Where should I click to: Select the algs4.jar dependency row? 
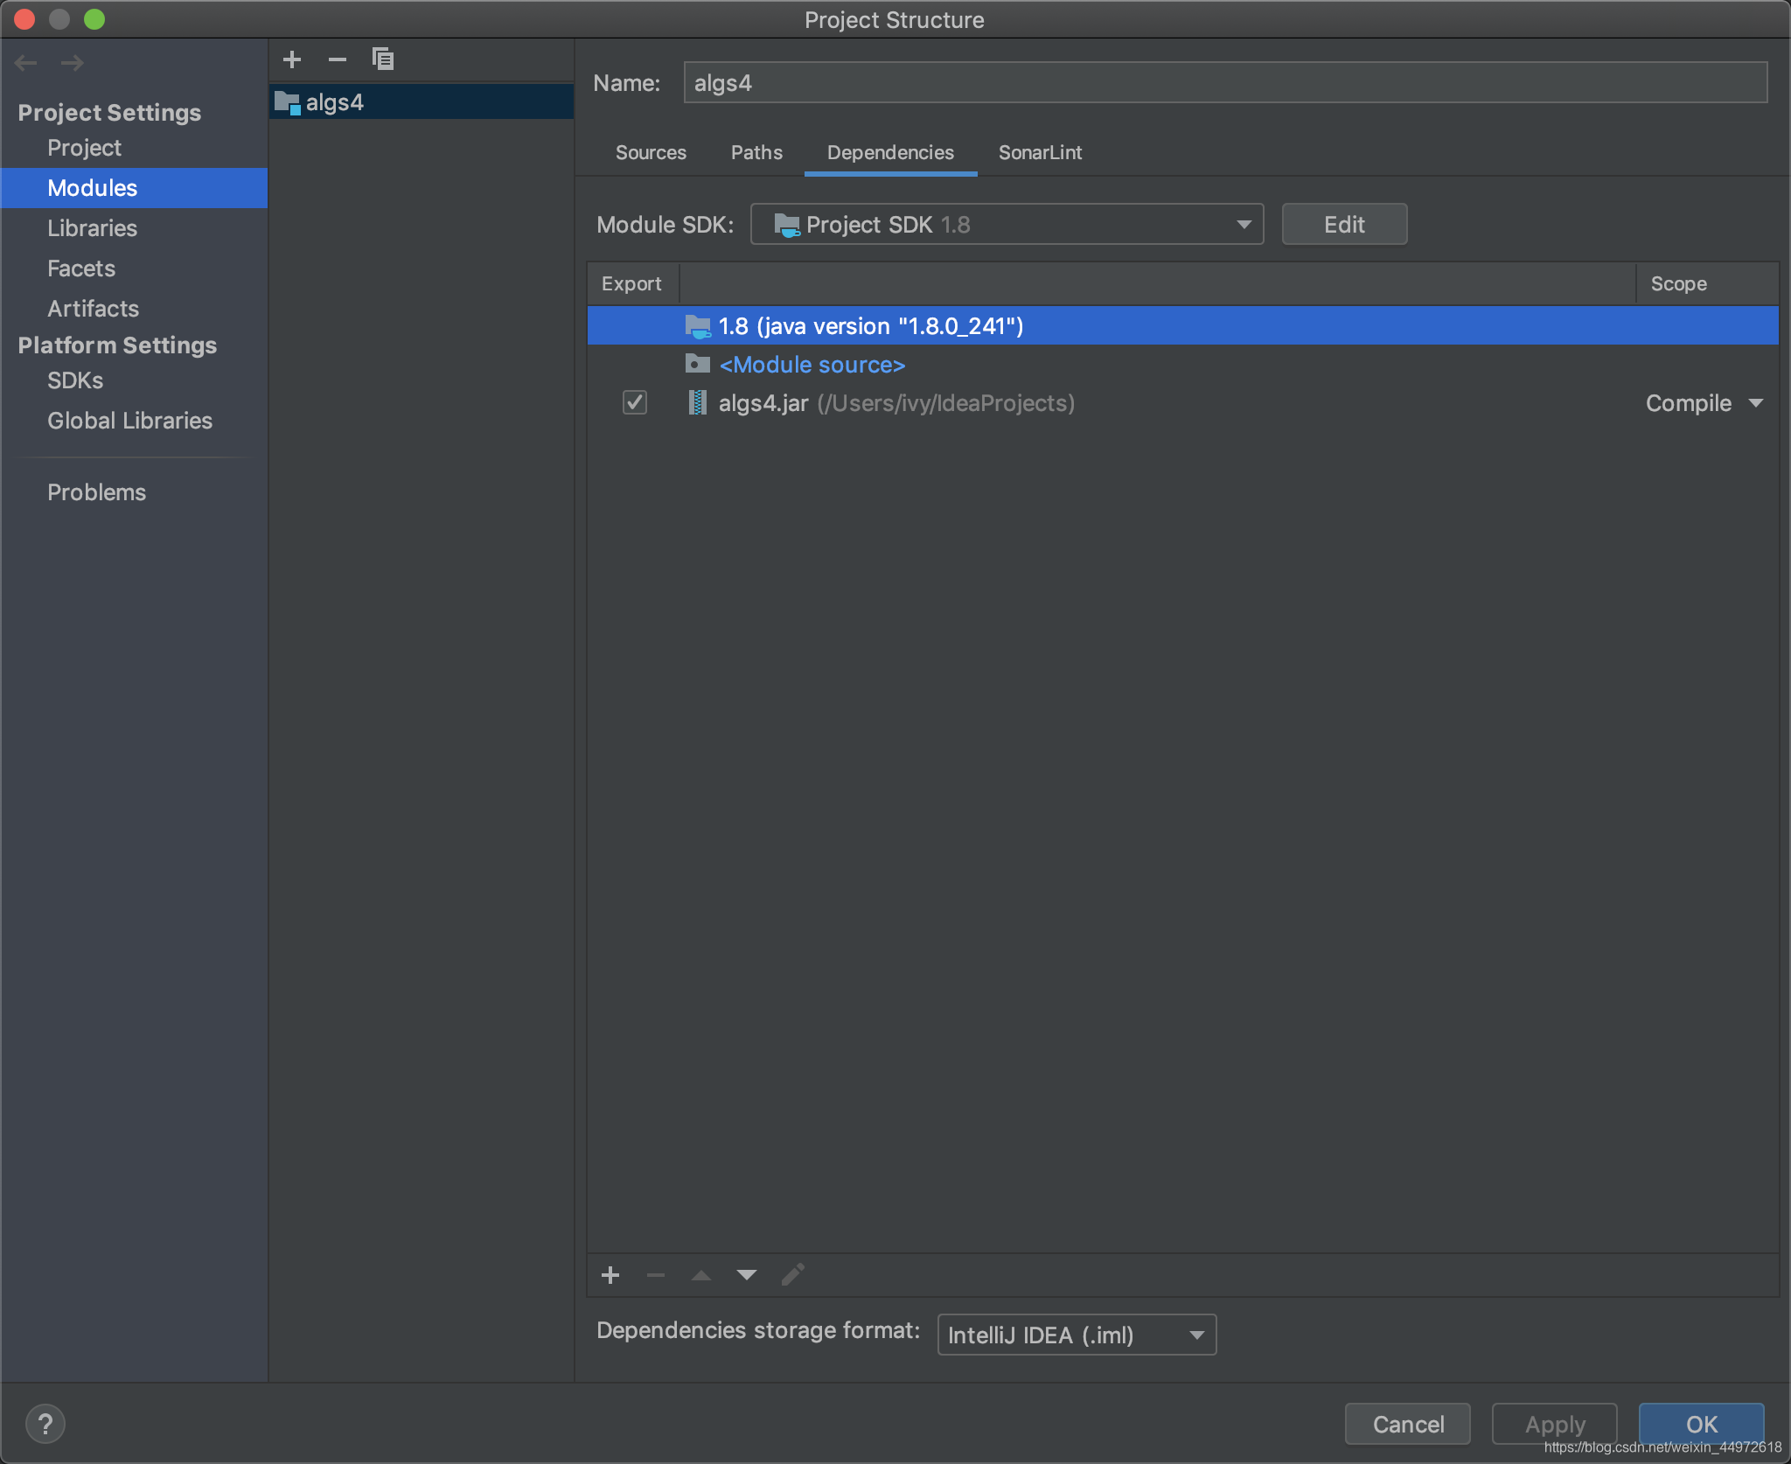pos(1183,403)
